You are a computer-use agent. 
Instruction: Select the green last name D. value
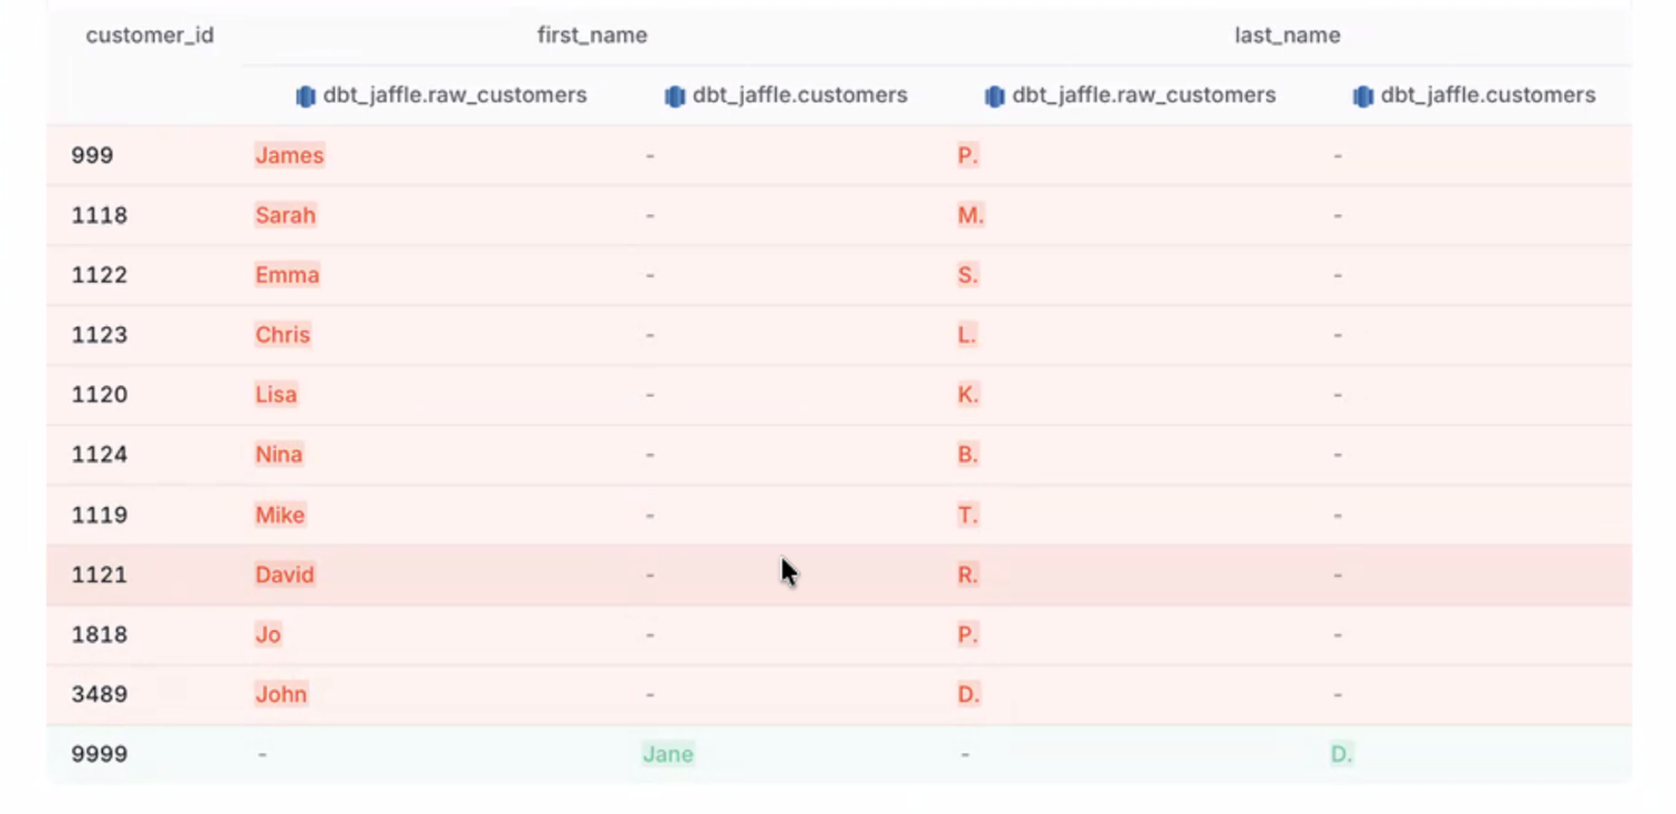[1341, 754]
